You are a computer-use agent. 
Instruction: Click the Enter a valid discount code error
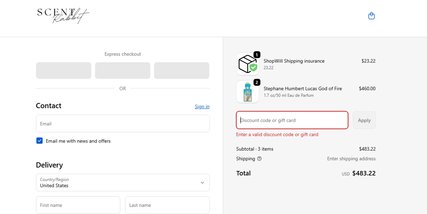coord(277,135)
